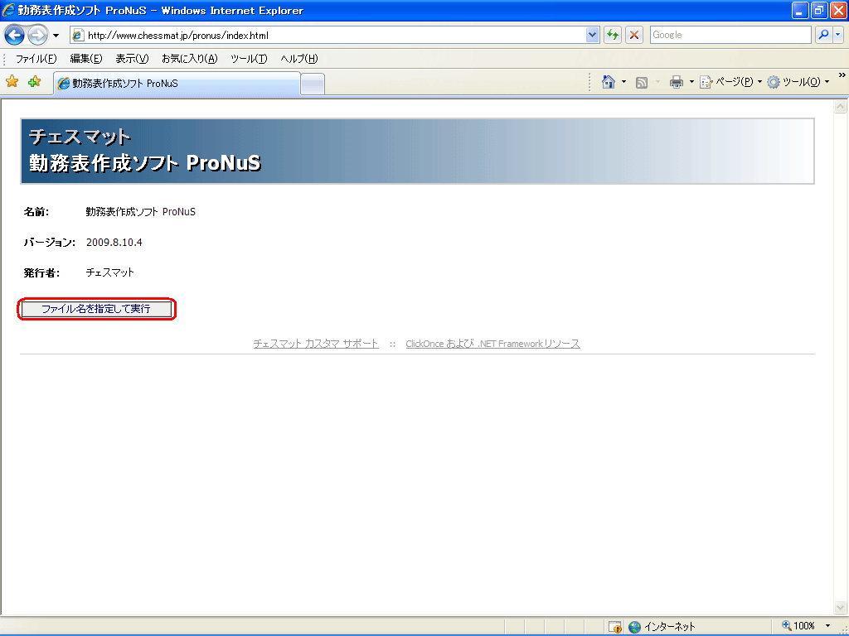Click the privacy report status icon
The image size is (849, 636).
click(x=614, y=626)
